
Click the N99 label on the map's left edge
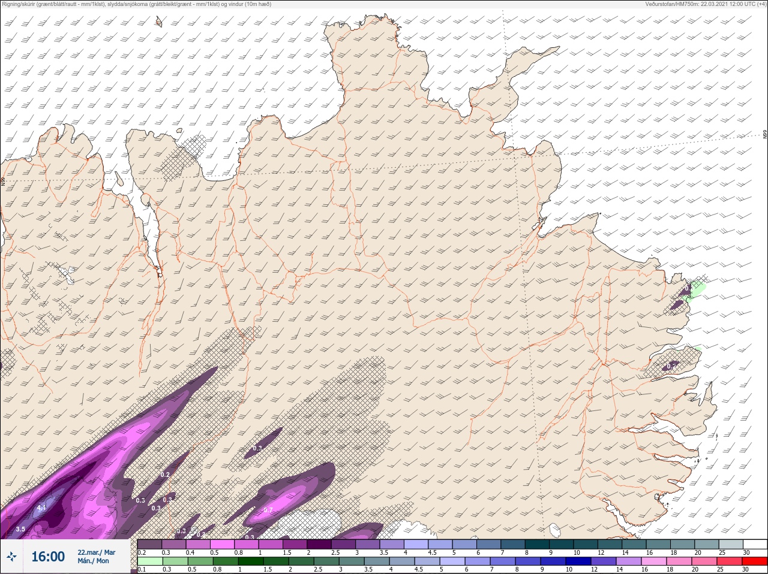(3, 180)
